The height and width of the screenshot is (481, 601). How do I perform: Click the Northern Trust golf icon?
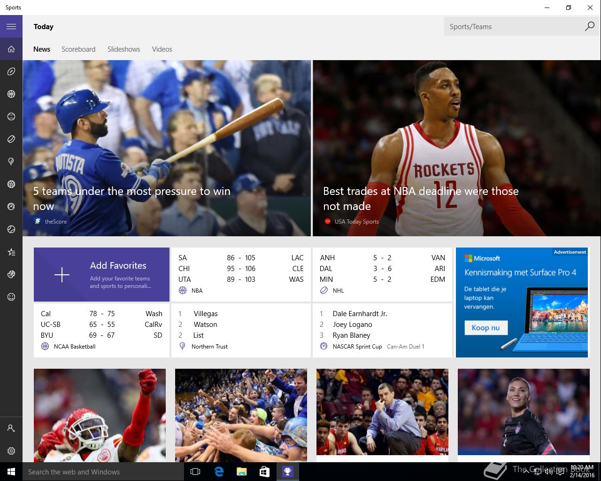(x=183, y=347)
